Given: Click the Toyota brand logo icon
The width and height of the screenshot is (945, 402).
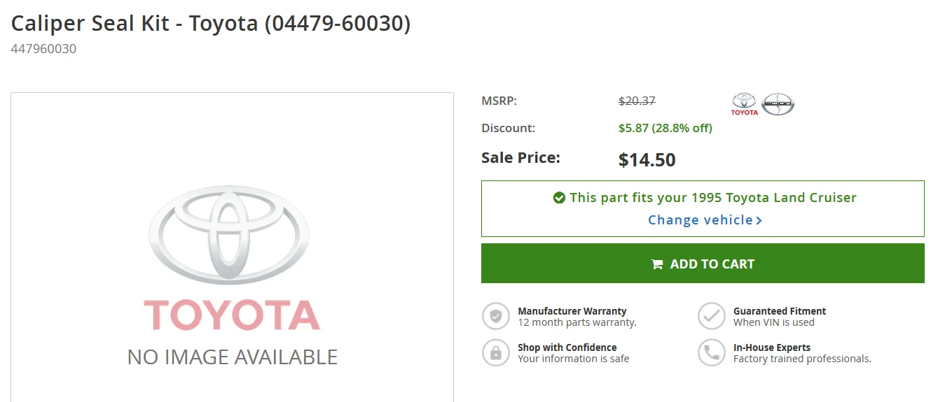Looking at the screenshot, I should [745, 103].
